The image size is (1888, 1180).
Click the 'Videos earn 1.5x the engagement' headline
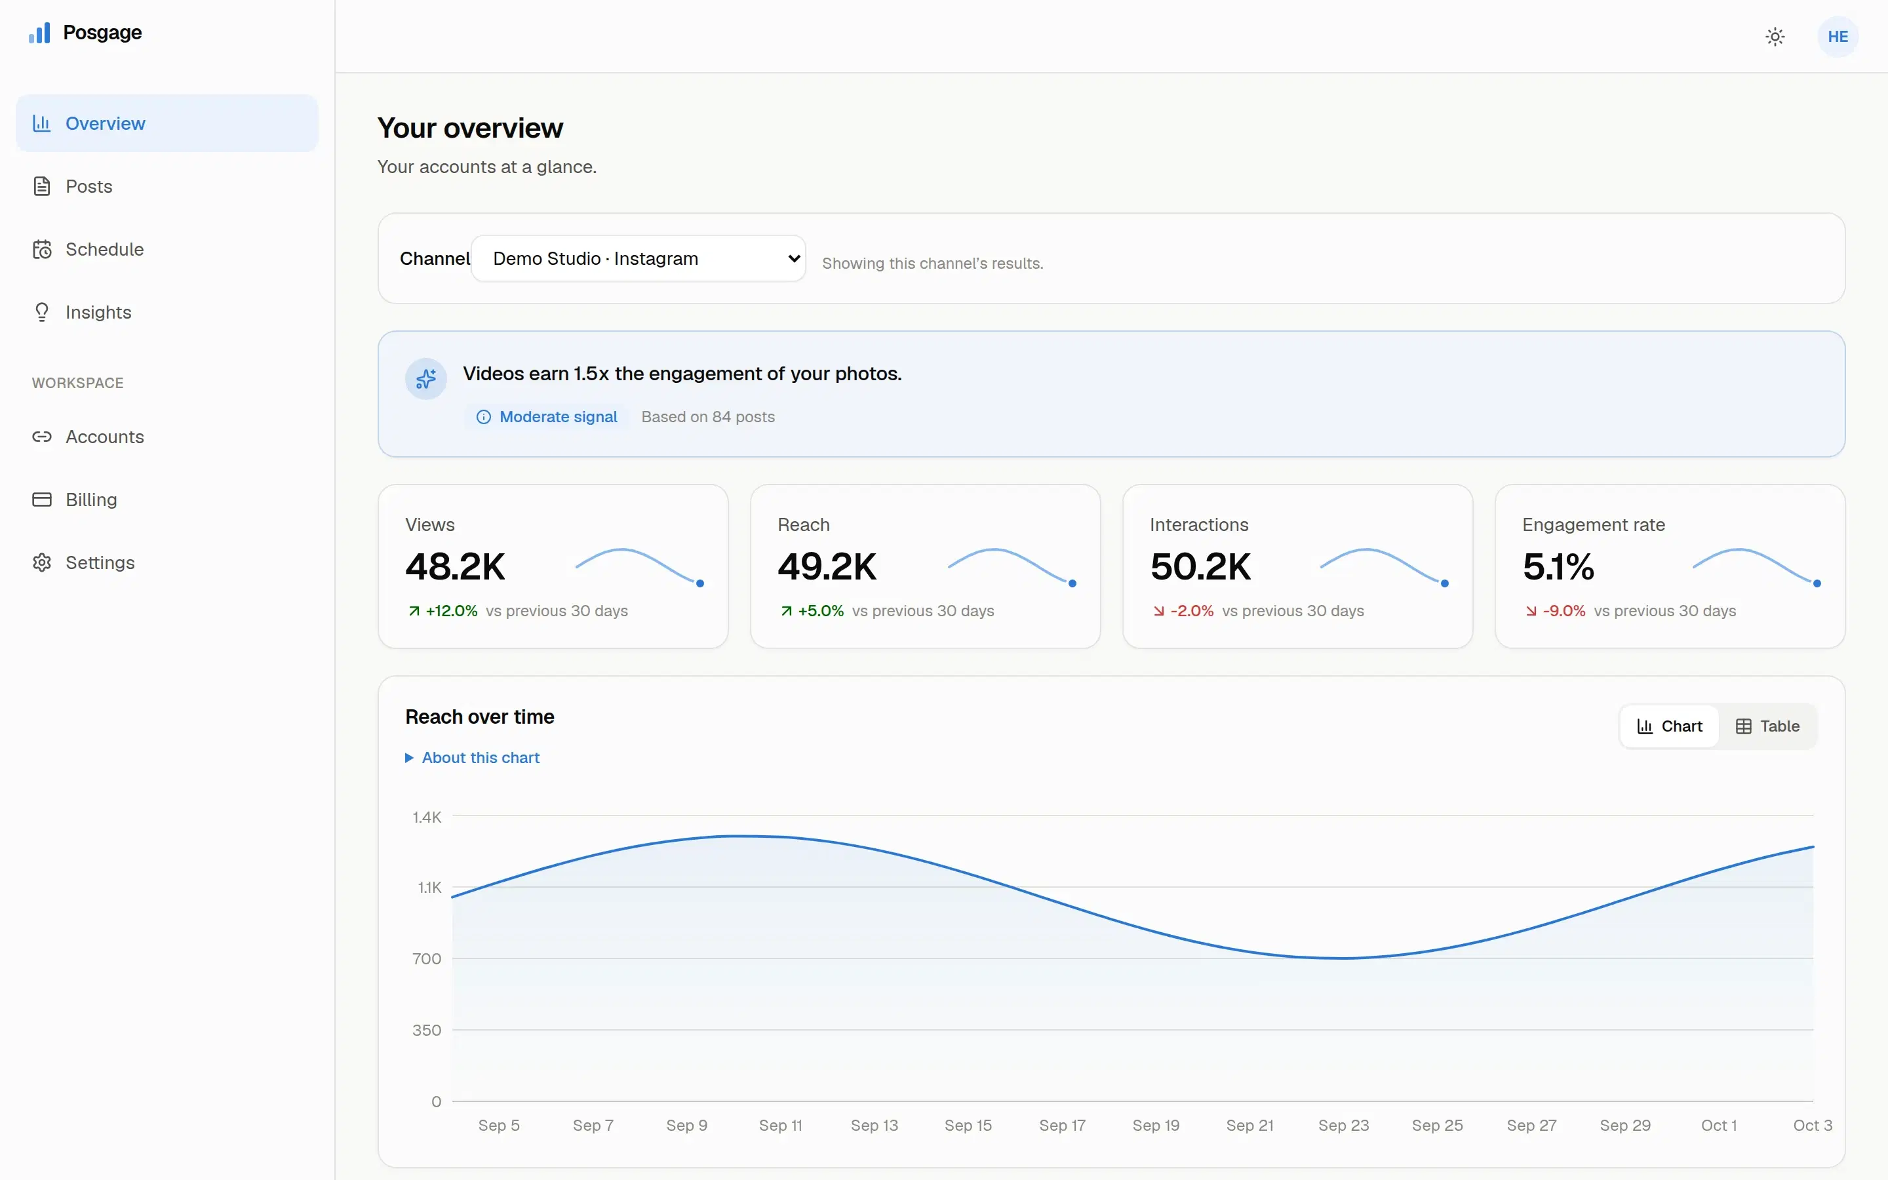(682, 374)
